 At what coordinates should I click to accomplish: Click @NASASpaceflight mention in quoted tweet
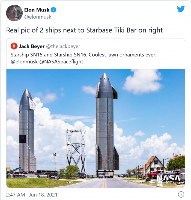coord(61,62)
